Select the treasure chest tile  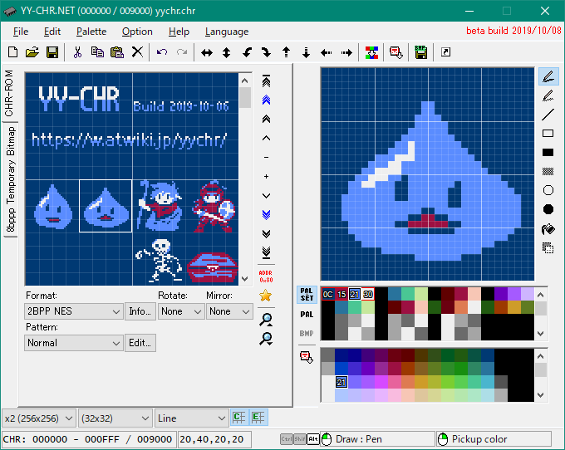pyautogui.click(x=212, y=268)
